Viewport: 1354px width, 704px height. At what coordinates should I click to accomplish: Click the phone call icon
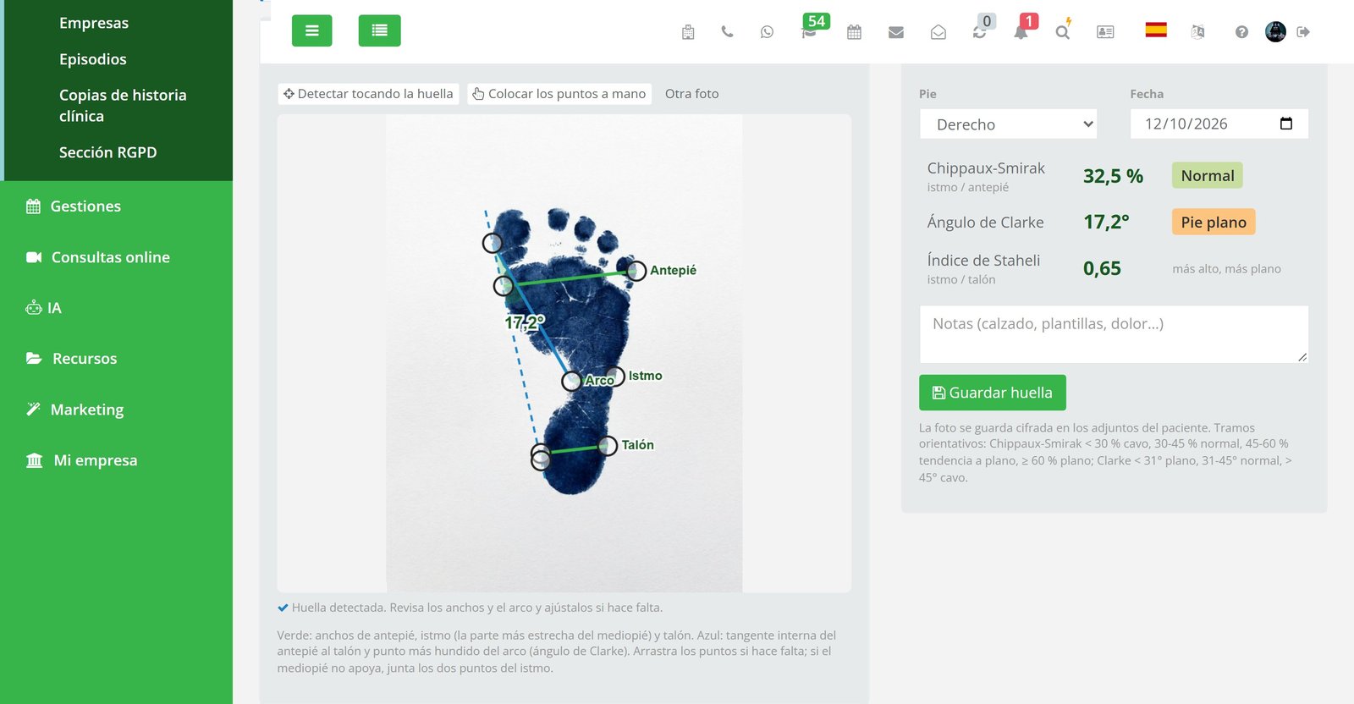[x=727, y=32]
